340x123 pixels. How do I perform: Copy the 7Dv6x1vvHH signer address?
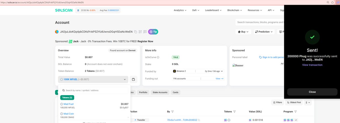[x=199, y=120]
